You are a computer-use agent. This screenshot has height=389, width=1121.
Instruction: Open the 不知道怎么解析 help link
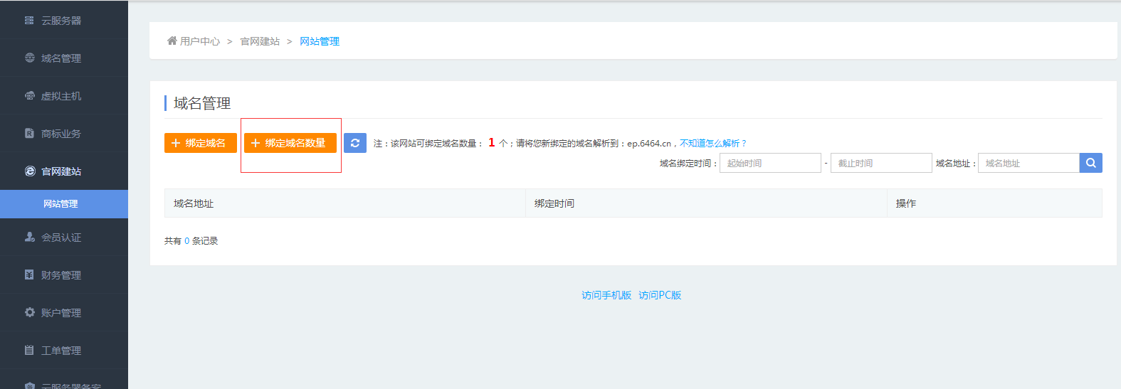(x=712, y=144)
